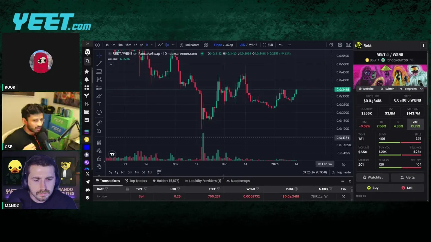Viewport: 431px width, 242px height.
Task: Open the Discord icon in left sidebar
Action: coord(88,190)
